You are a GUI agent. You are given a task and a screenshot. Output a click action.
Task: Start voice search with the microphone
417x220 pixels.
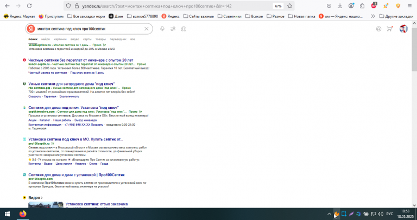click(x=162, y=29)
